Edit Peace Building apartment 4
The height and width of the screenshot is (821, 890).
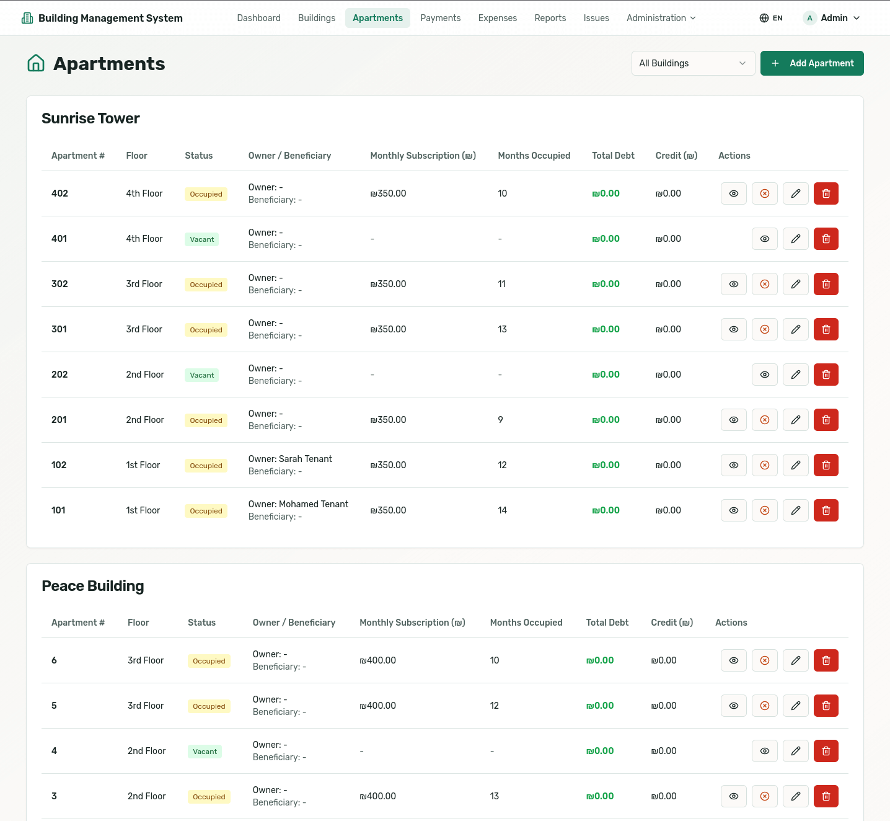click(795, 751)
